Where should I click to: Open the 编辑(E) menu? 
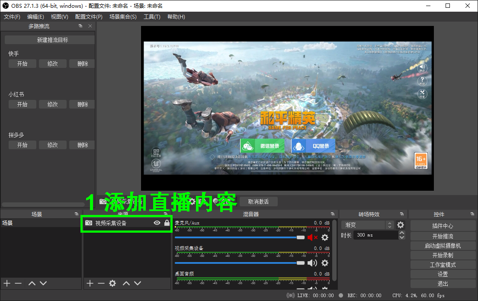(35, 17)
